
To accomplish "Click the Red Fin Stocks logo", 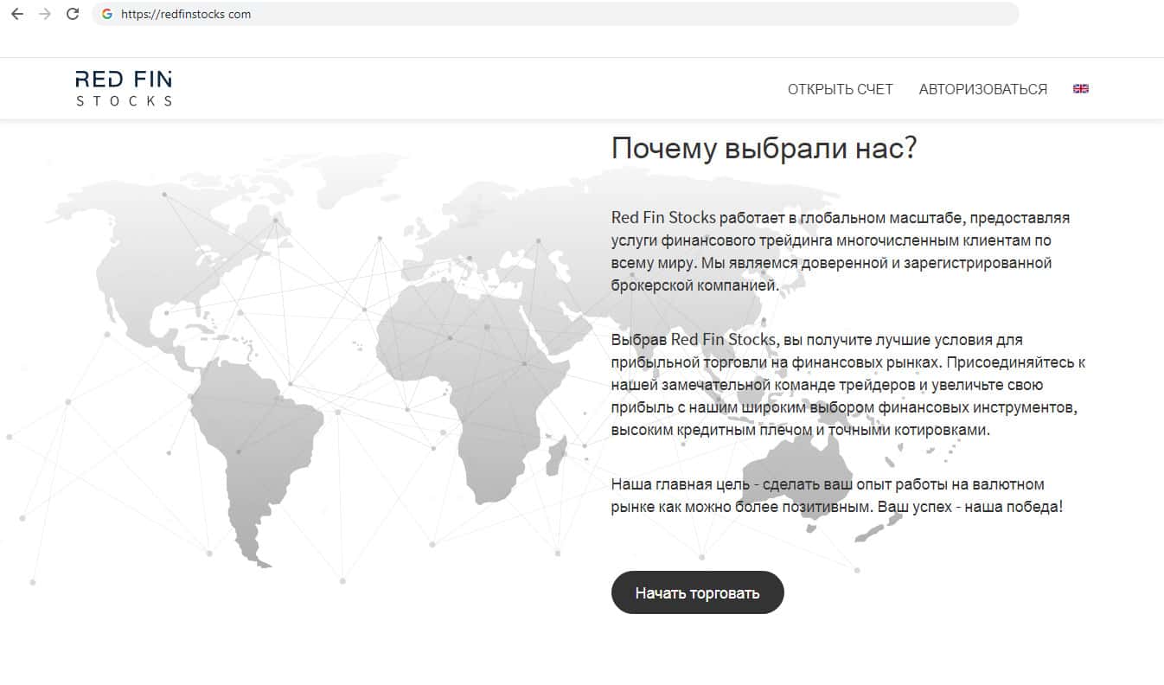I will click(x=124, y=88).
